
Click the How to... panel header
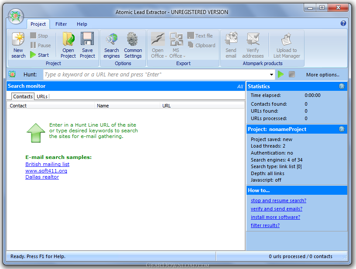tap(297, 190)
